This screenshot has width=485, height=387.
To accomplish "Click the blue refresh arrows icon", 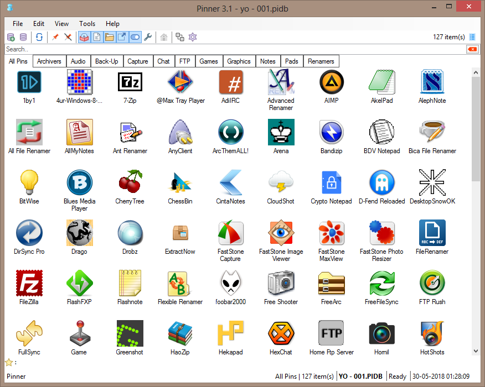I will pyautogui.click(x=39, y=38).
